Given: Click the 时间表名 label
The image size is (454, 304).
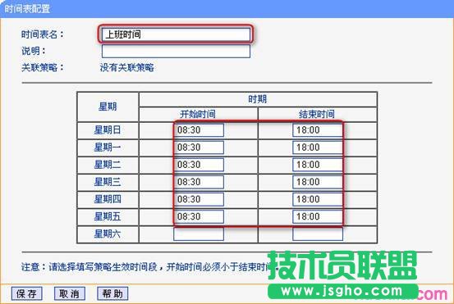Looking at the screenshot, I should click(43, 34).
